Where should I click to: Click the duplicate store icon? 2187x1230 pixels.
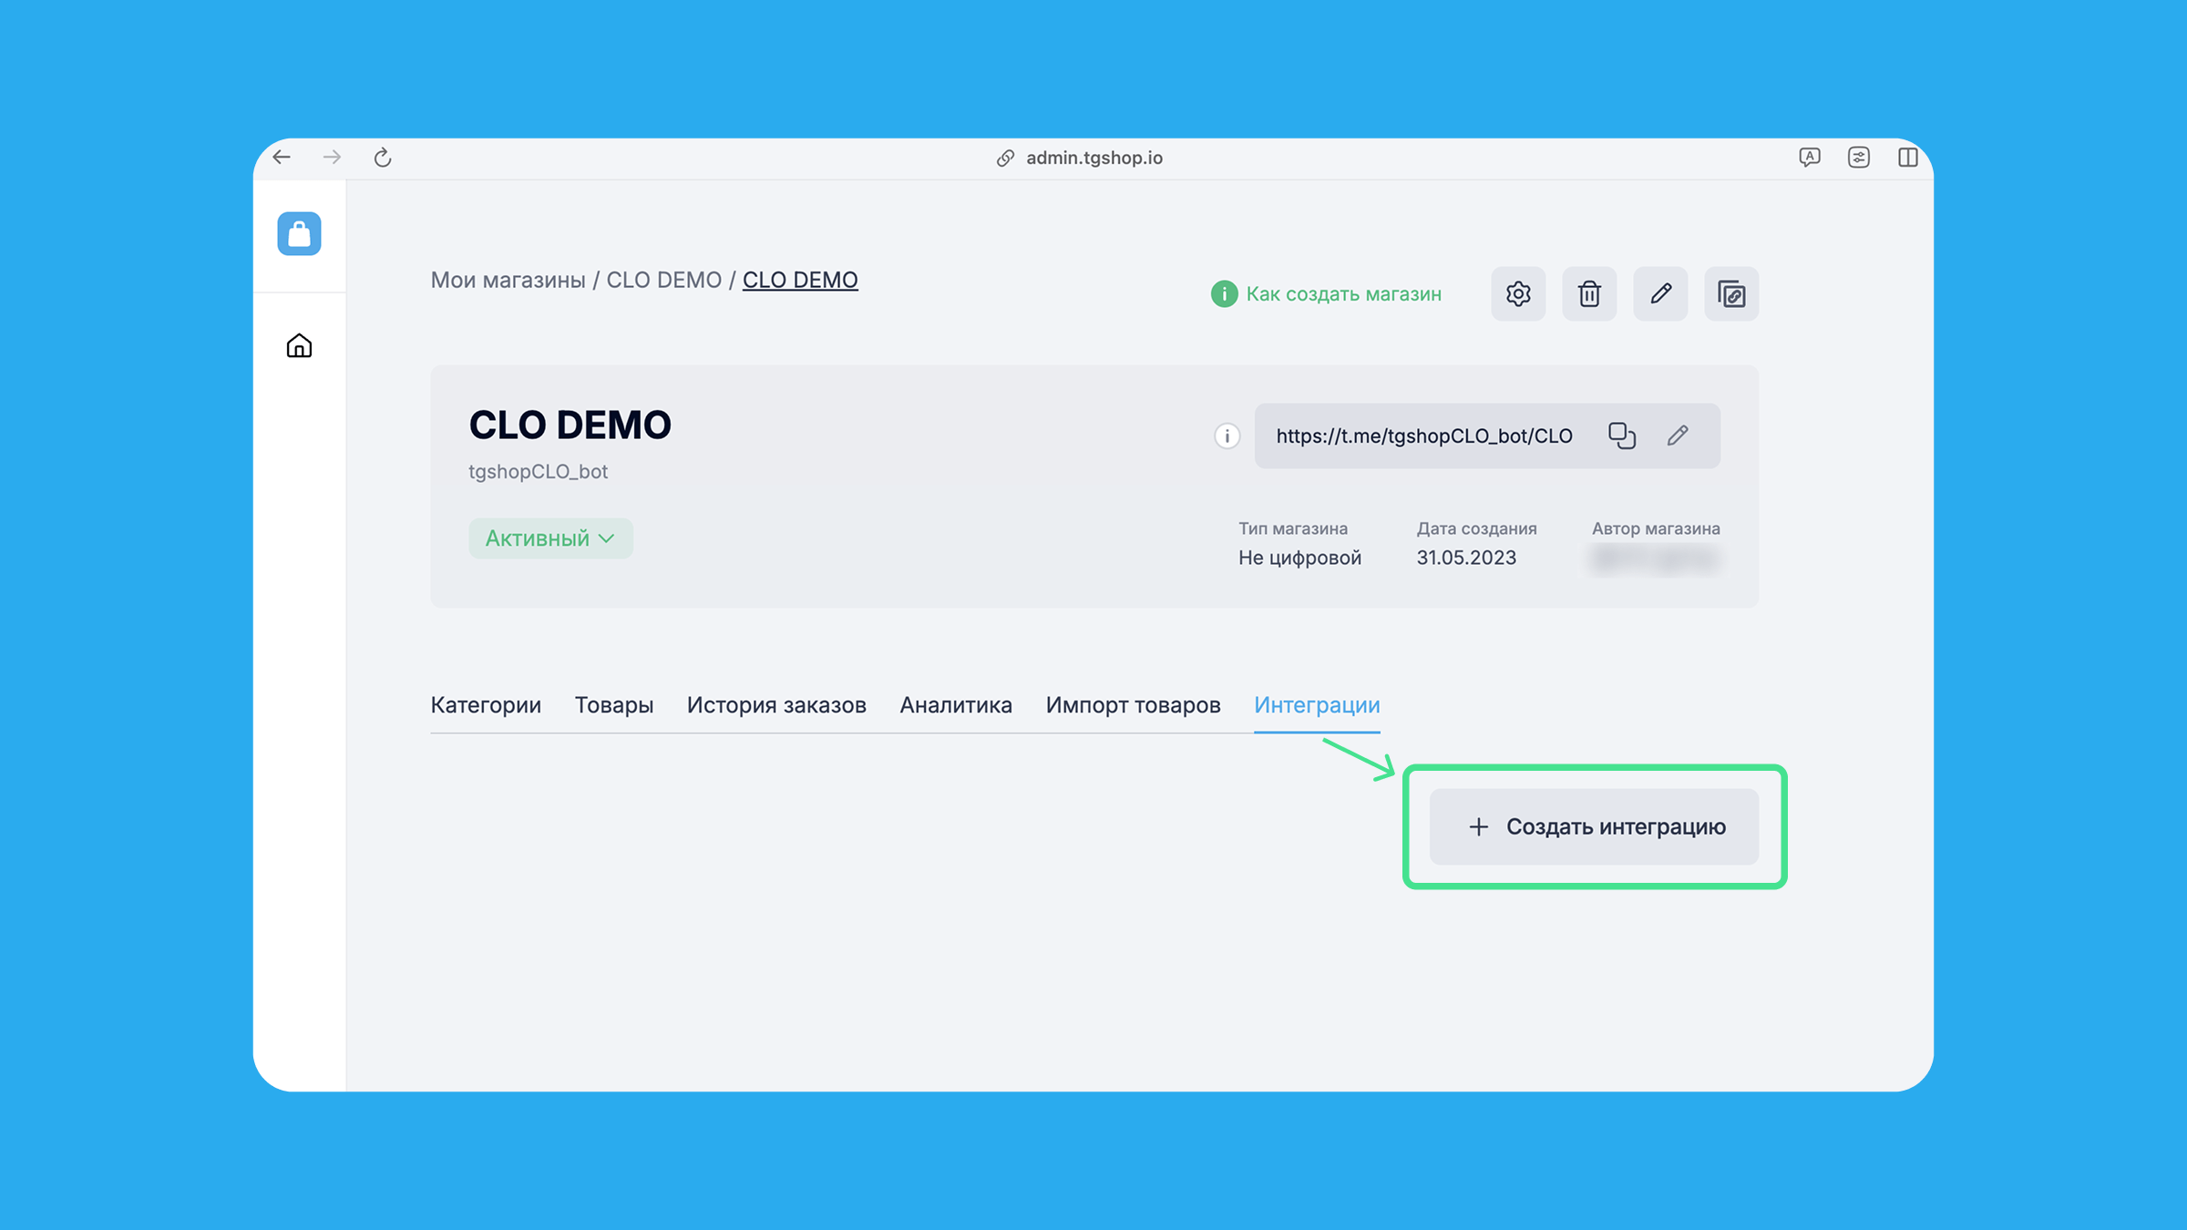1731,294
